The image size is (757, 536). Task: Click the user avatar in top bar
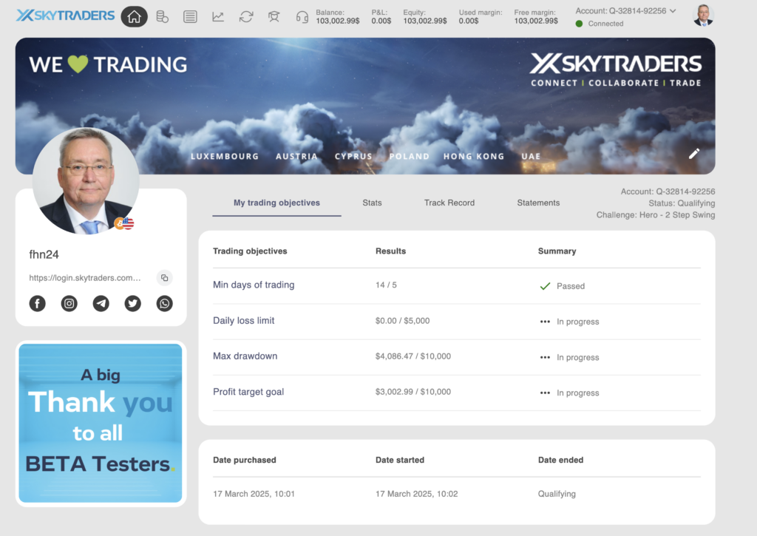703,16
